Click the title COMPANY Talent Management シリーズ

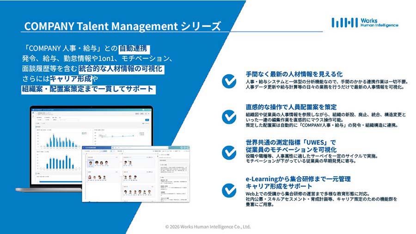pos(122,26)
